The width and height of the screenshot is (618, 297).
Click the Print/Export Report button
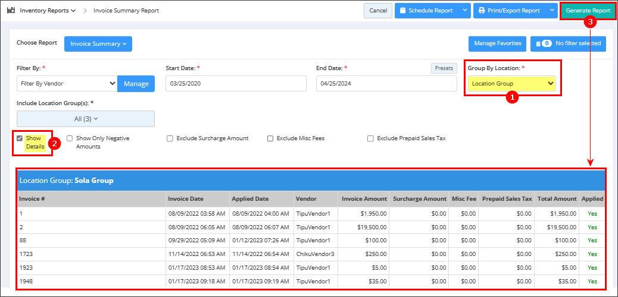pyautogui.click(x=509, y=11)
